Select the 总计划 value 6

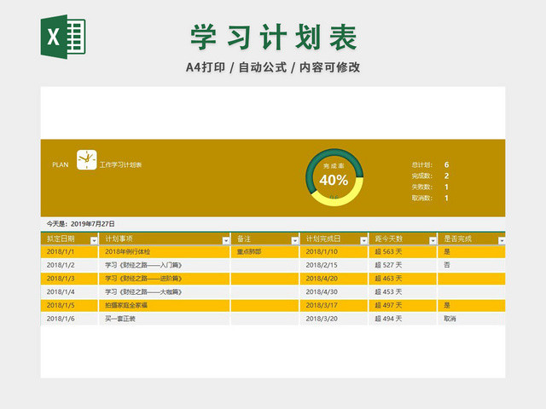(446, 164)
